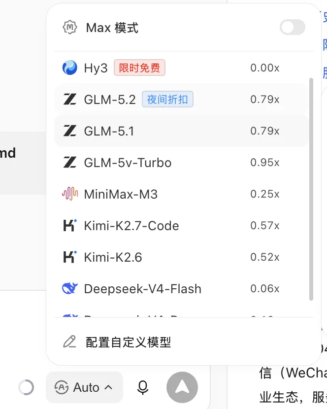This screenshot has width=327, height=409.
Task: Click the GLM-5.2 Z logo icon
Action: [70, 100]
